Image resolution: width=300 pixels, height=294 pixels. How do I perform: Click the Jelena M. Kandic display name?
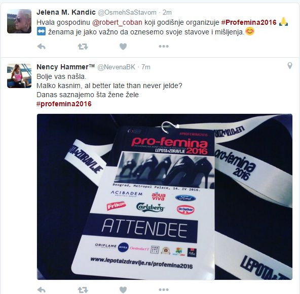(x=66, y=13)
